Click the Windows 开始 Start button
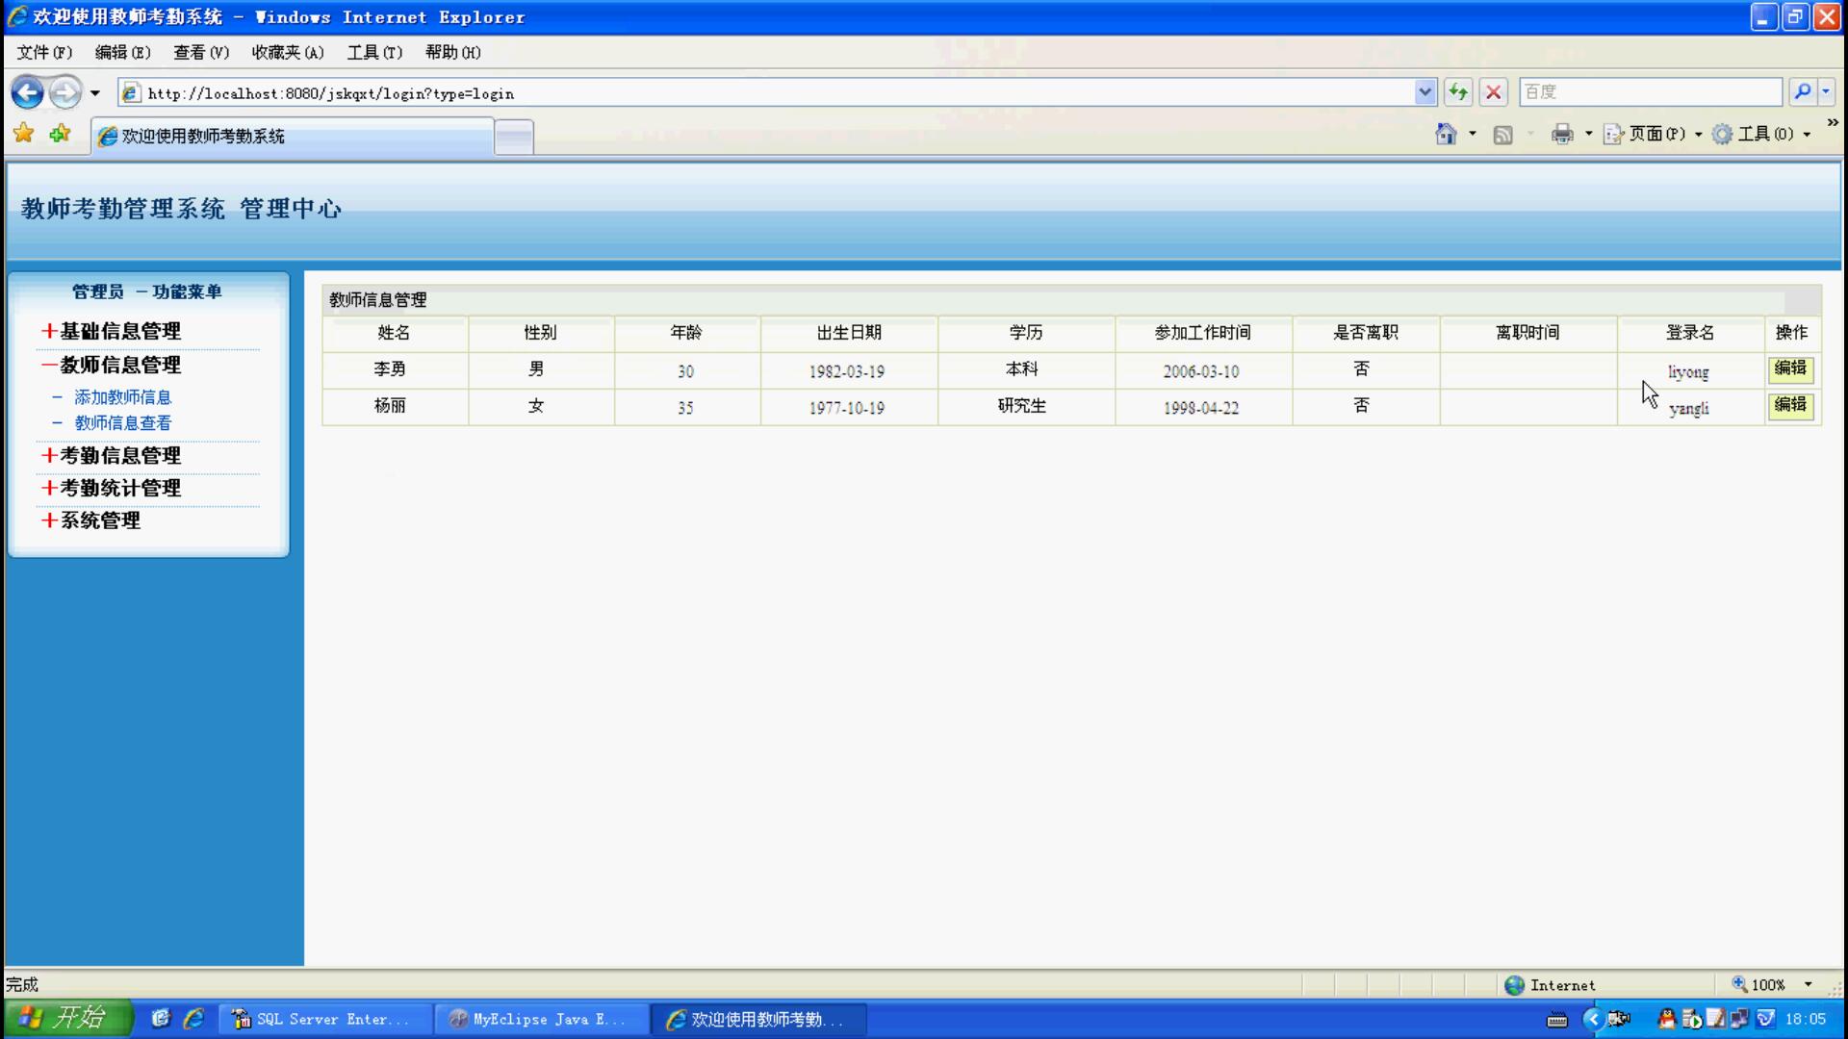Image resolution: width=1848 pixels, height=1039 pixels. click(x=67, y=1018)
